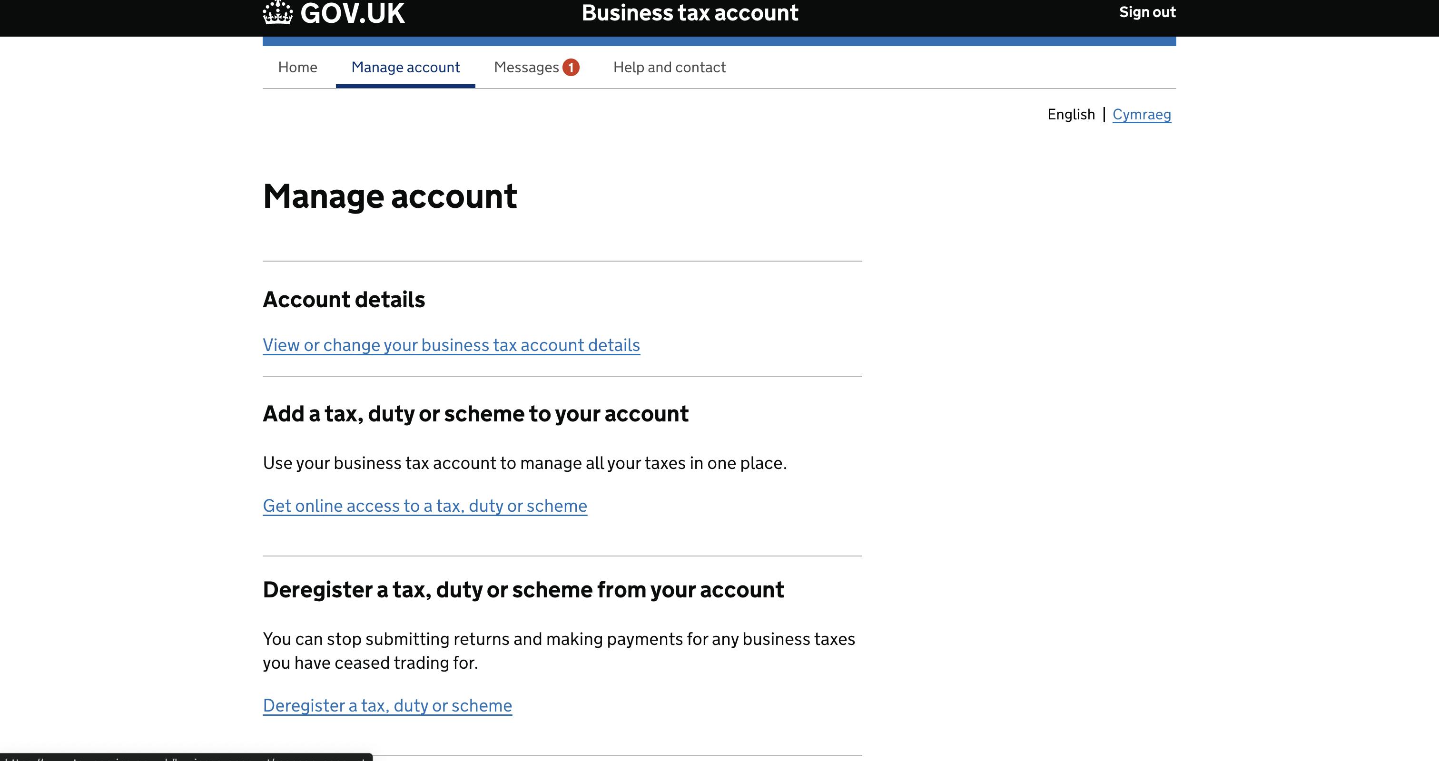This screenshot has height=761, width=1439.
Task: Select the English language option
Action: 1070,115
